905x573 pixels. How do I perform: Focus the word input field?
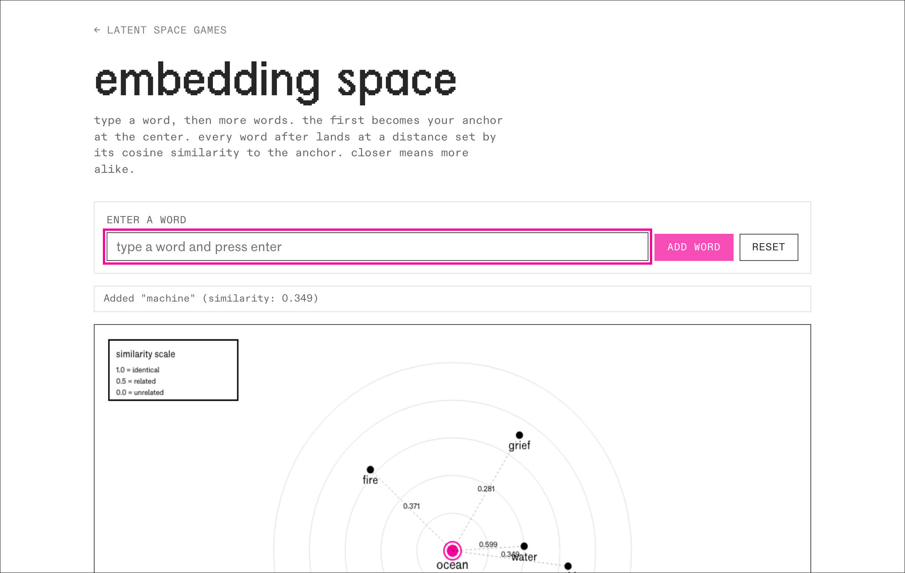coord(377,247)
